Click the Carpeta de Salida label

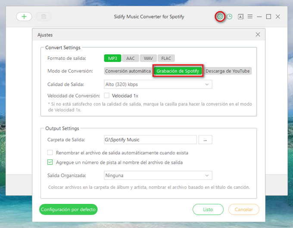tap(66, 140)
